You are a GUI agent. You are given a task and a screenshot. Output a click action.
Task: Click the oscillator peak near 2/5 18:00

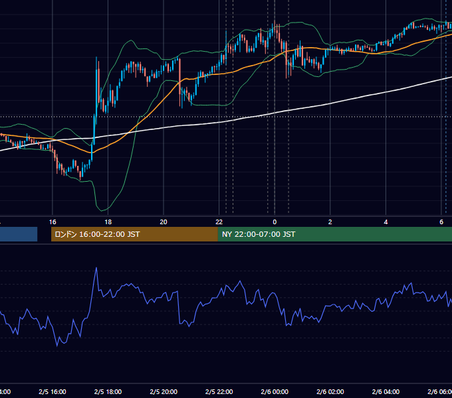pos(96,268)
